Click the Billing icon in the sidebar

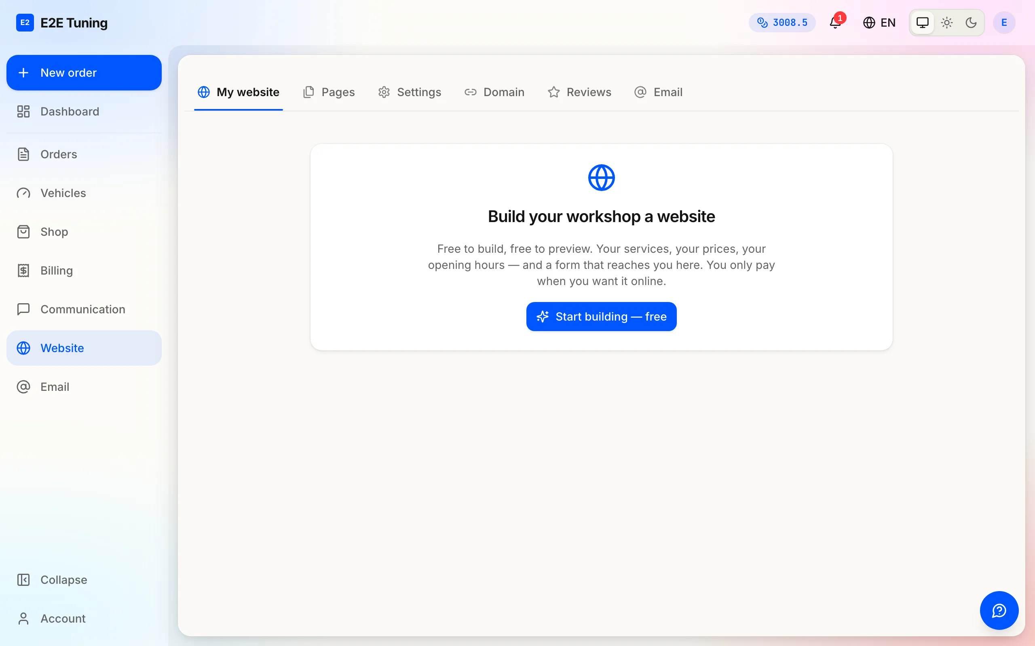(23, 271)
